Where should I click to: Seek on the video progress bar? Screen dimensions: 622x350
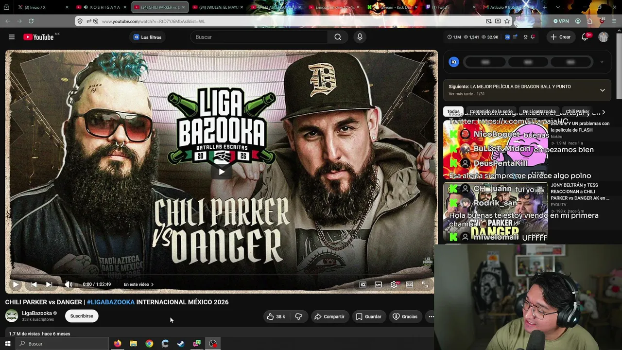click(x=221, y=275)
